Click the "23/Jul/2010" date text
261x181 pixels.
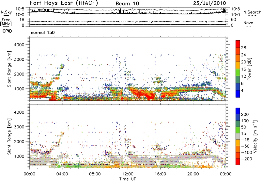point(209,3)
